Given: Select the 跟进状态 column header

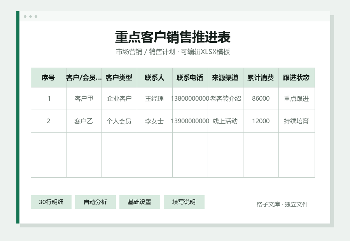Looking at the screenshot, I should (296, 78).
